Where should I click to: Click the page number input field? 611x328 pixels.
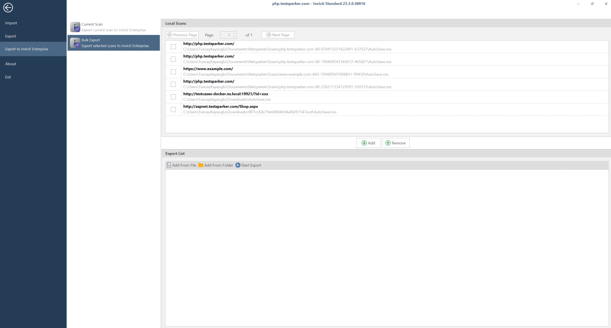point(226,35)
